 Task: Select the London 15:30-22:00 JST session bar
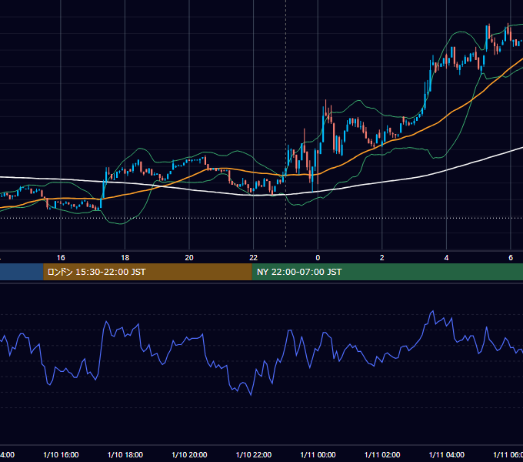coord(148,272)
